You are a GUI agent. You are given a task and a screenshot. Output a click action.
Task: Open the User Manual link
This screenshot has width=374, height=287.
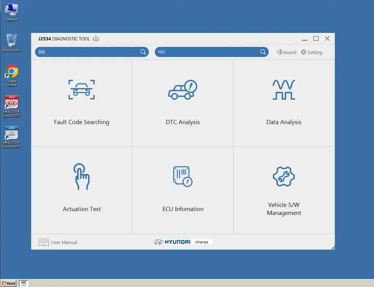point(58,242)
